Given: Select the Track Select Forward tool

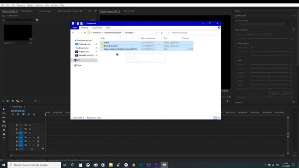Looking at the screenshot, I should [4, 113].
